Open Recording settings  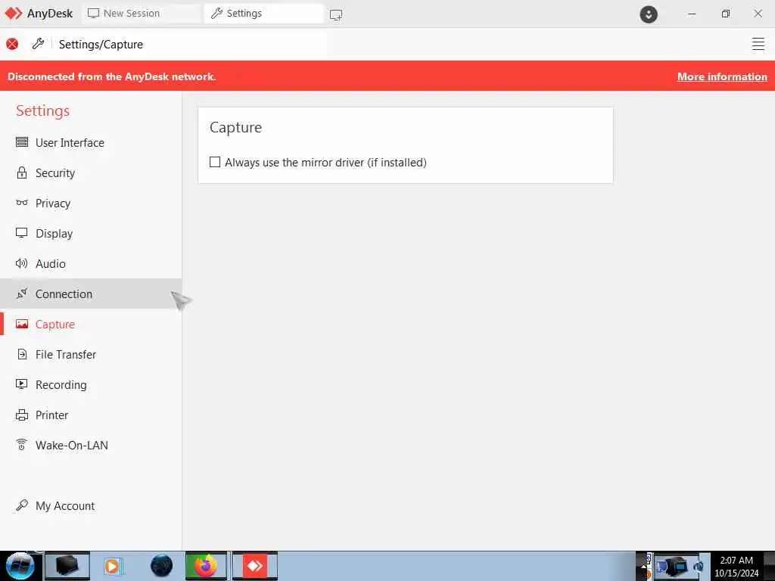click(91, 384)
